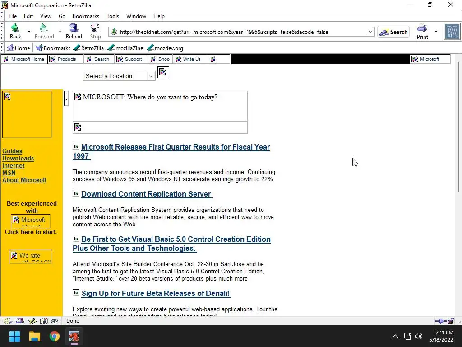
Task: Open the Bookmarks folder in personal toolbar
Action: tap(53, 48)
